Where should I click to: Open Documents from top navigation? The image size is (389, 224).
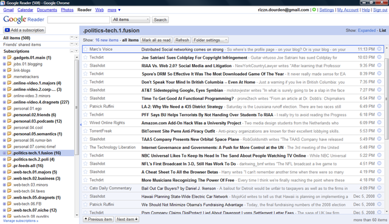tap(47, 10)
